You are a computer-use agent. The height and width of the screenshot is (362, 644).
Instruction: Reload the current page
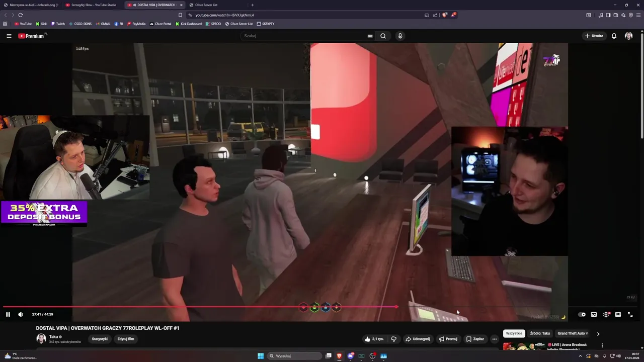pos(21,15)
